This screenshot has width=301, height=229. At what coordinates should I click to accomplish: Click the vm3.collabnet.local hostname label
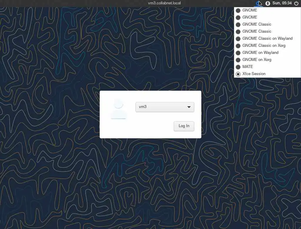click(164, 3)
